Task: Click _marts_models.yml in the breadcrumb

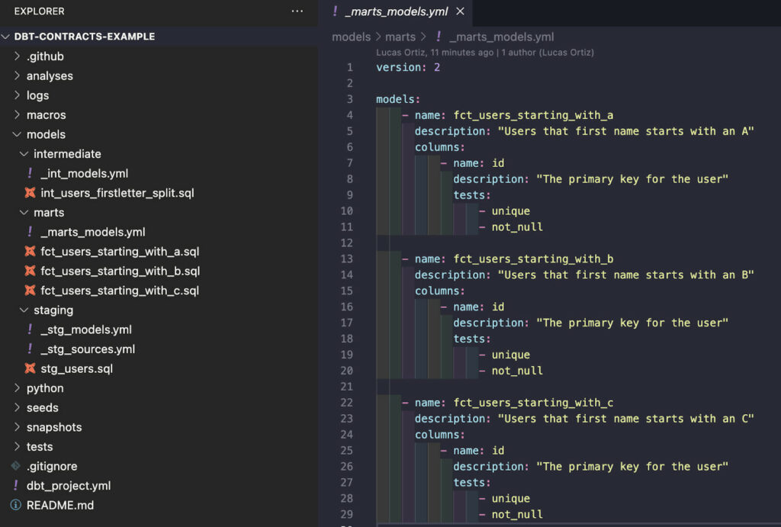Action: (502, 37)
